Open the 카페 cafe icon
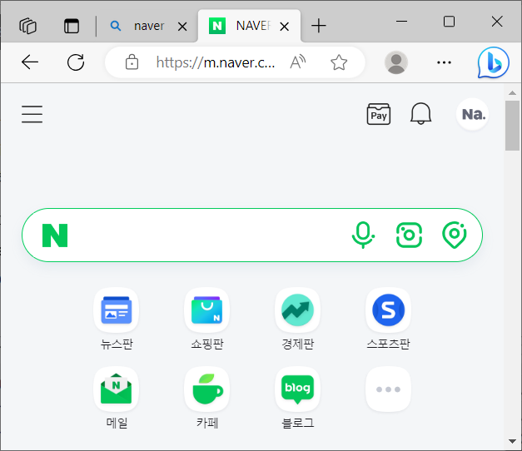The image size is (522, 451). coord(206,389)
